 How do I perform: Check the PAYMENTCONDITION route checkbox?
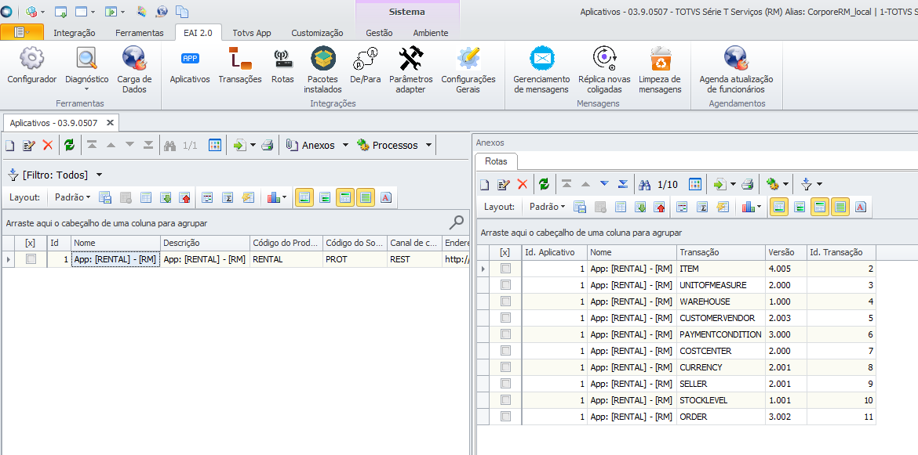(x=506, y=334)
